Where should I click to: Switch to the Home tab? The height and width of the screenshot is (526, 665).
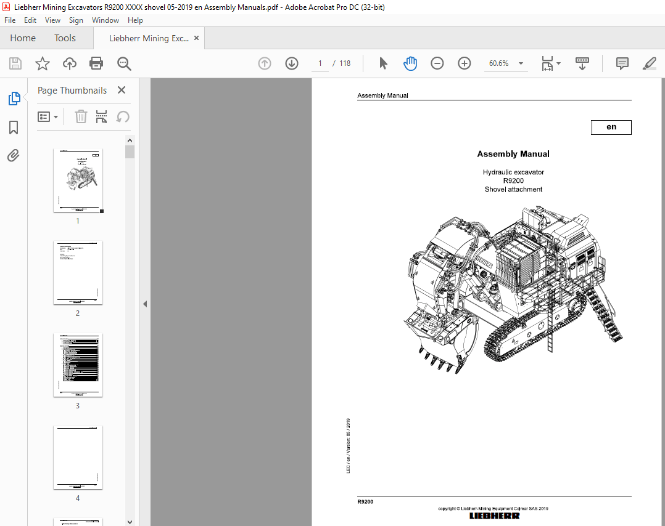coord(23,38)
